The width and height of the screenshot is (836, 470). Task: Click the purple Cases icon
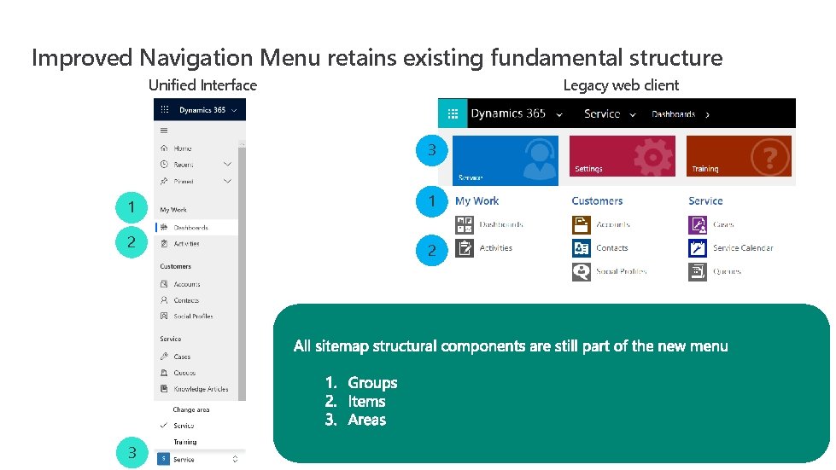click(698, 224)
